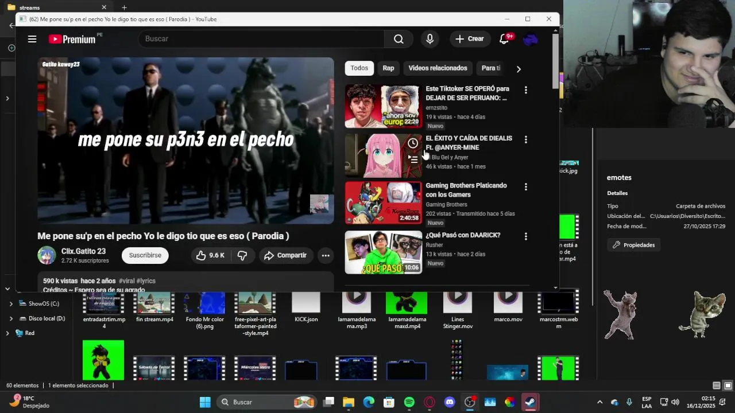Image resolution: width=735 pixels, height=413 pixels.
Task: Dislike the parody video
Action: [242, 255]
